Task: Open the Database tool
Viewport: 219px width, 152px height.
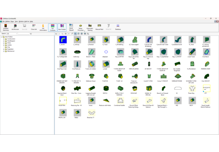Action: [x=118, y=27]
